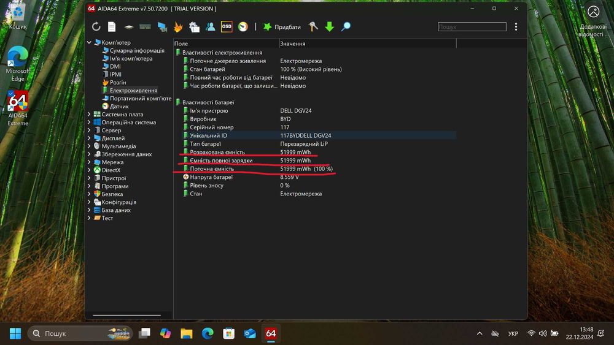Expand the Мультимедіа node
This screenshot has height=345, width=614.
89,146
